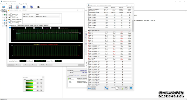The image size is (187, 100).
Task: Click green NVMe drive status indicator
Action: (x=69, y=79)
